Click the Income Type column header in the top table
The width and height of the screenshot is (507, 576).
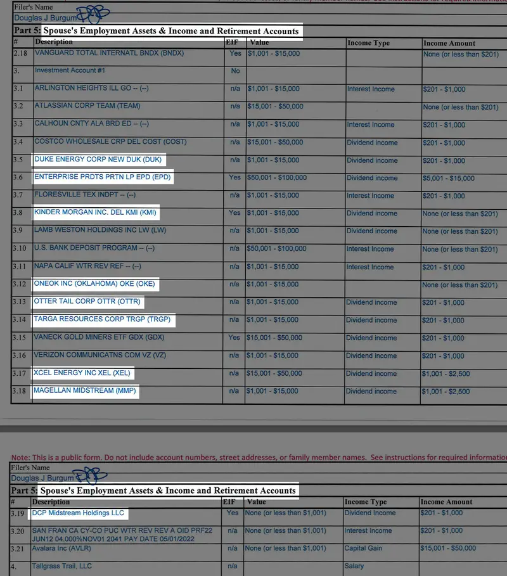368,43
